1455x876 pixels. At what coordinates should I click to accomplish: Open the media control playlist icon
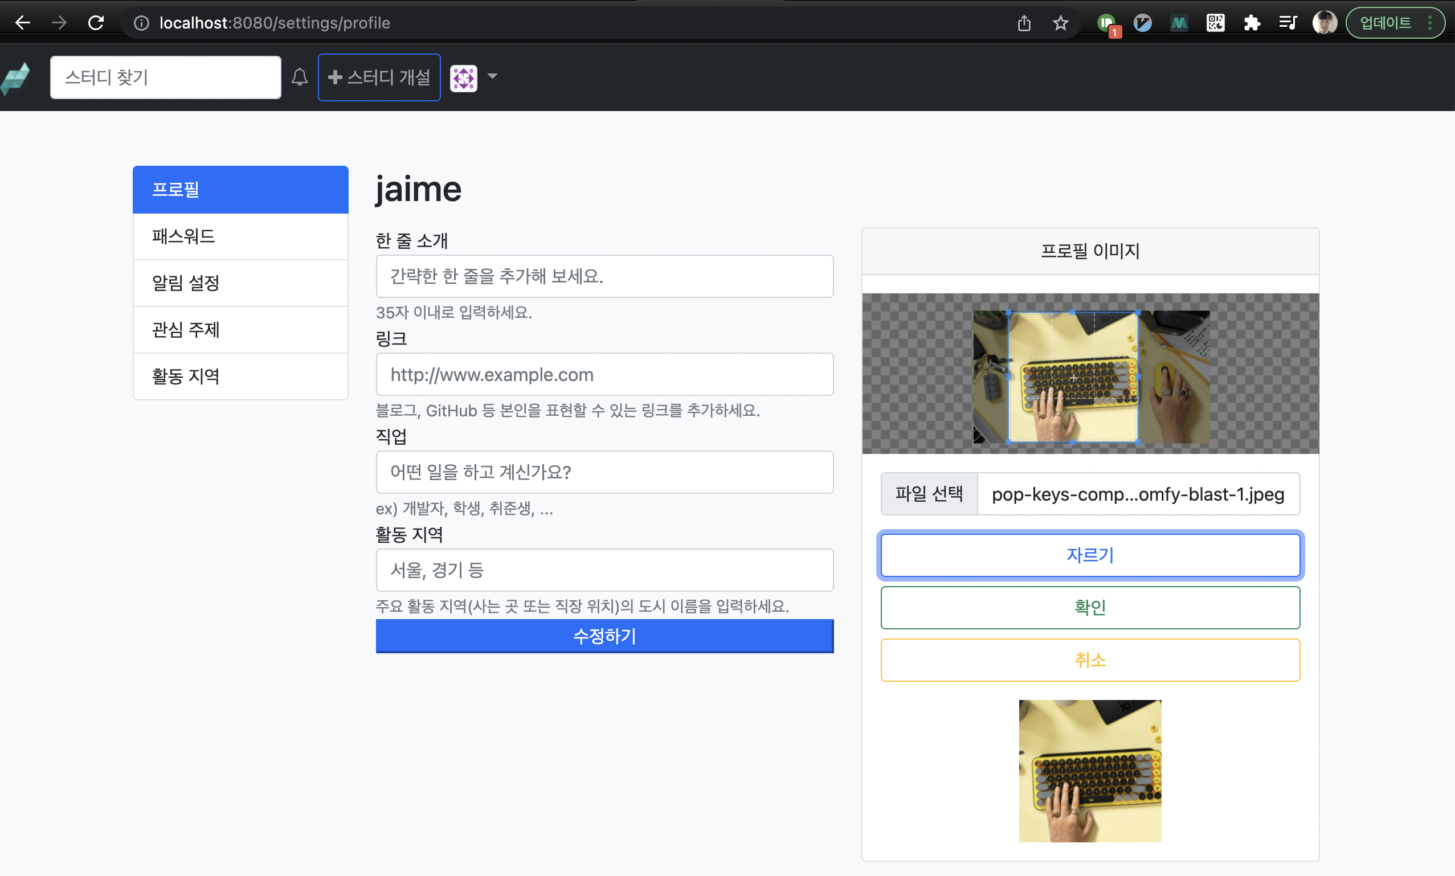click(1288, 23)
